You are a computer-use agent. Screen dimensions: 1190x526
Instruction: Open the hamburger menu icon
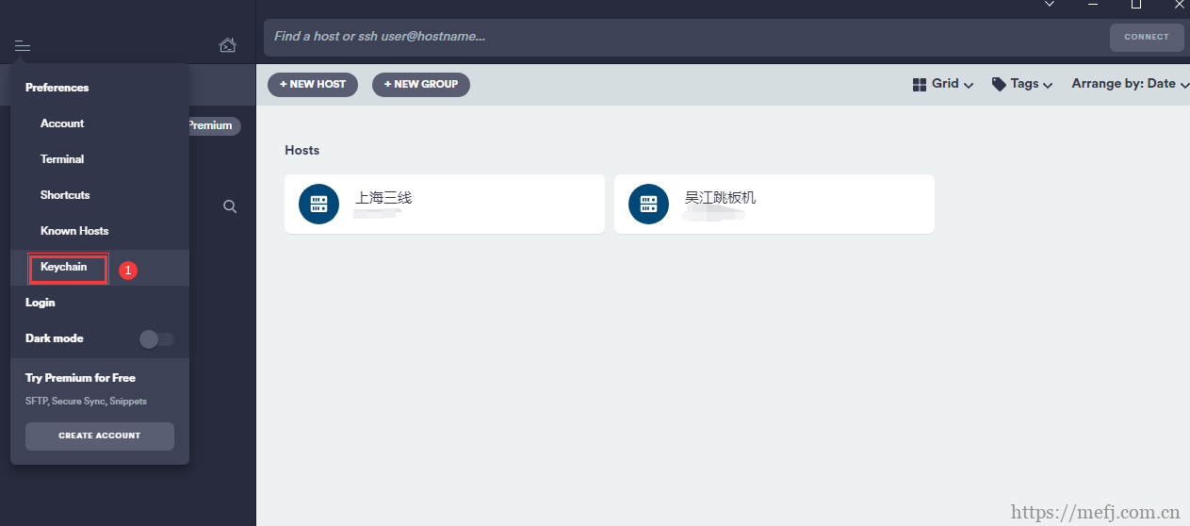23,45
